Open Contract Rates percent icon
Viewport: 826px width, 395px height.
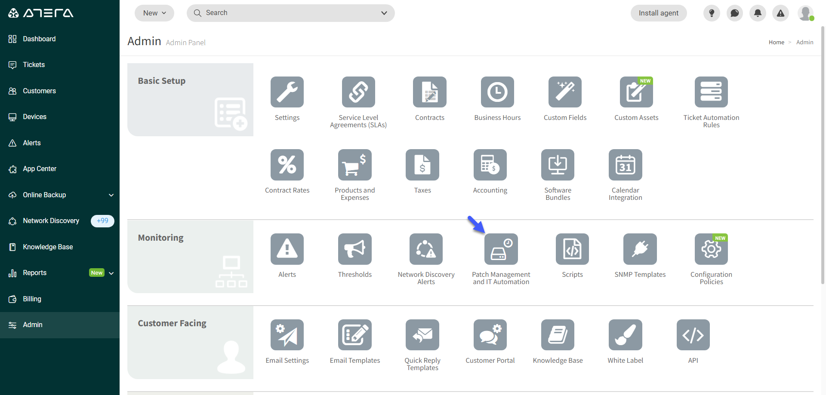(287, 165)
